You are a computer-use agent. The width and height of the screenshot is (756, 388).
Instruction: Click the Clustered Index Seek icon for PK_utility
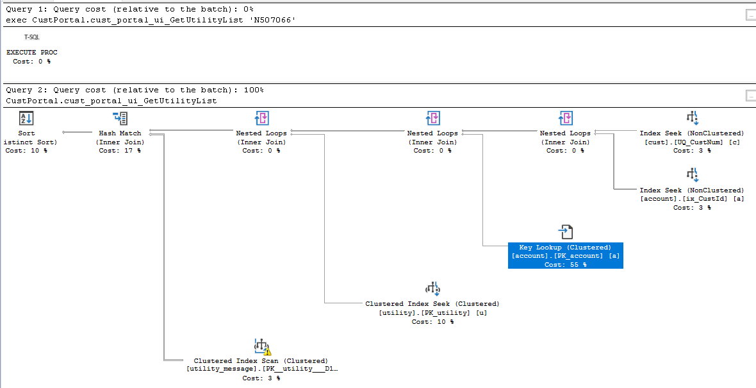click(432, 289)
